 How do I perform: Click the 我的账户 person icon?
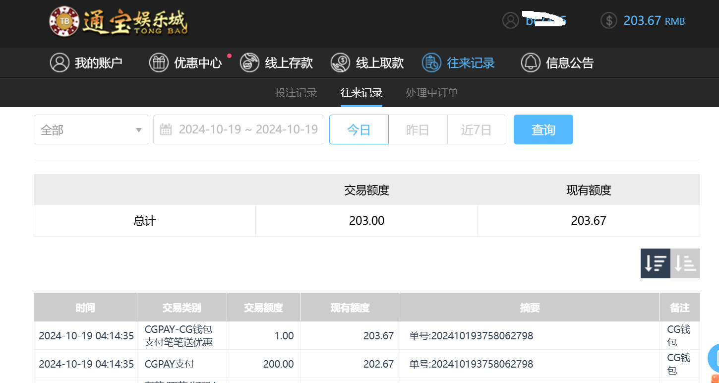coord(60,63)
